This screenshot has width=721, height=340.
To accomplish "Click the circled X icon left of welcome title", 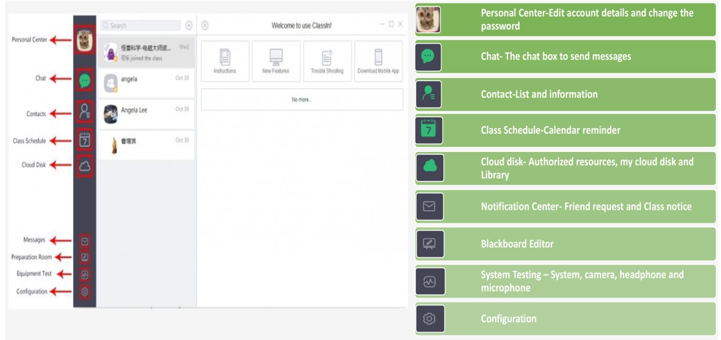I will tap(205, 25).
